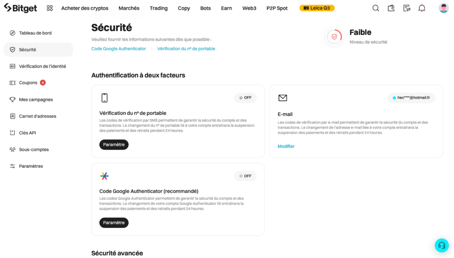This screenshot has height=258, width=454.
Task: Click the Google Authenticator colorful icon
Action: pyautogui.click(x=104, y=176)
